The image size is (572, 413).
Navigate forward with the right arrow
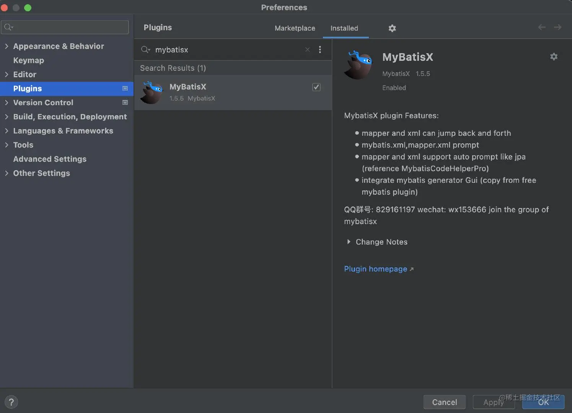tap(558, 27)
